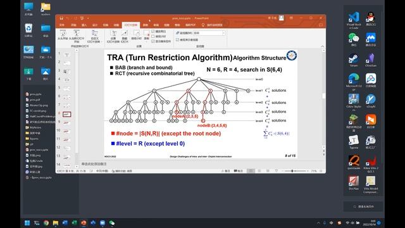Click the Reading view status bar icon
This screenshot has height=228, width=405.
point(268,171)
